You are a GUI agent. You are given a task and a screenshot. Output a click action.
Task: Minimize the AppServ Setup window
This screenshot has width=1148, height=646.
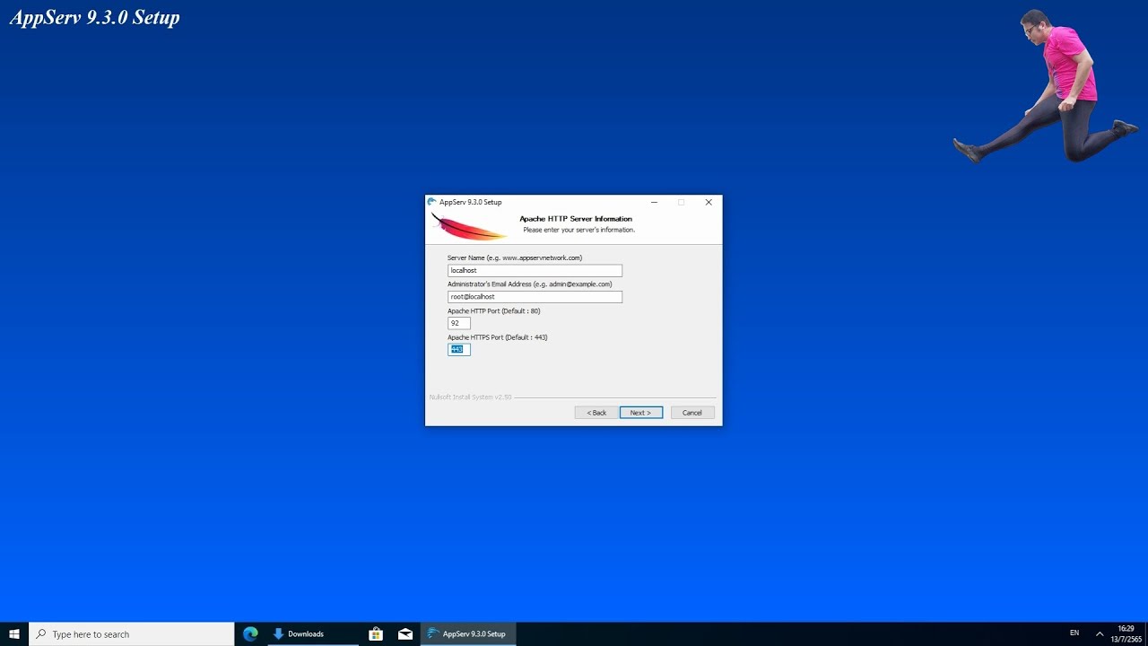click(654, 202)
